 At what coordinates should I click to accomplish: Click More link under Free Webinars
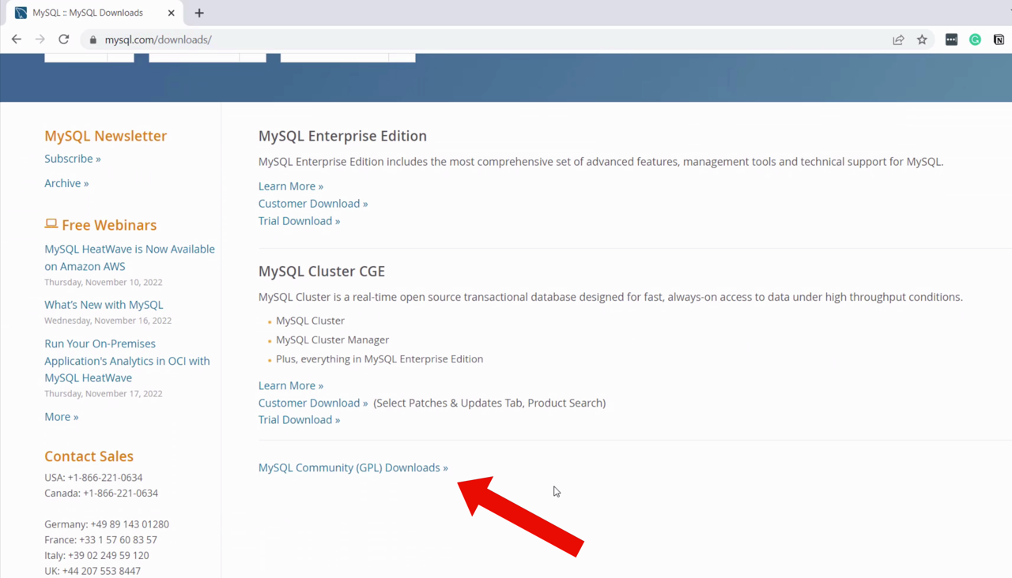(x=61, y=417)
